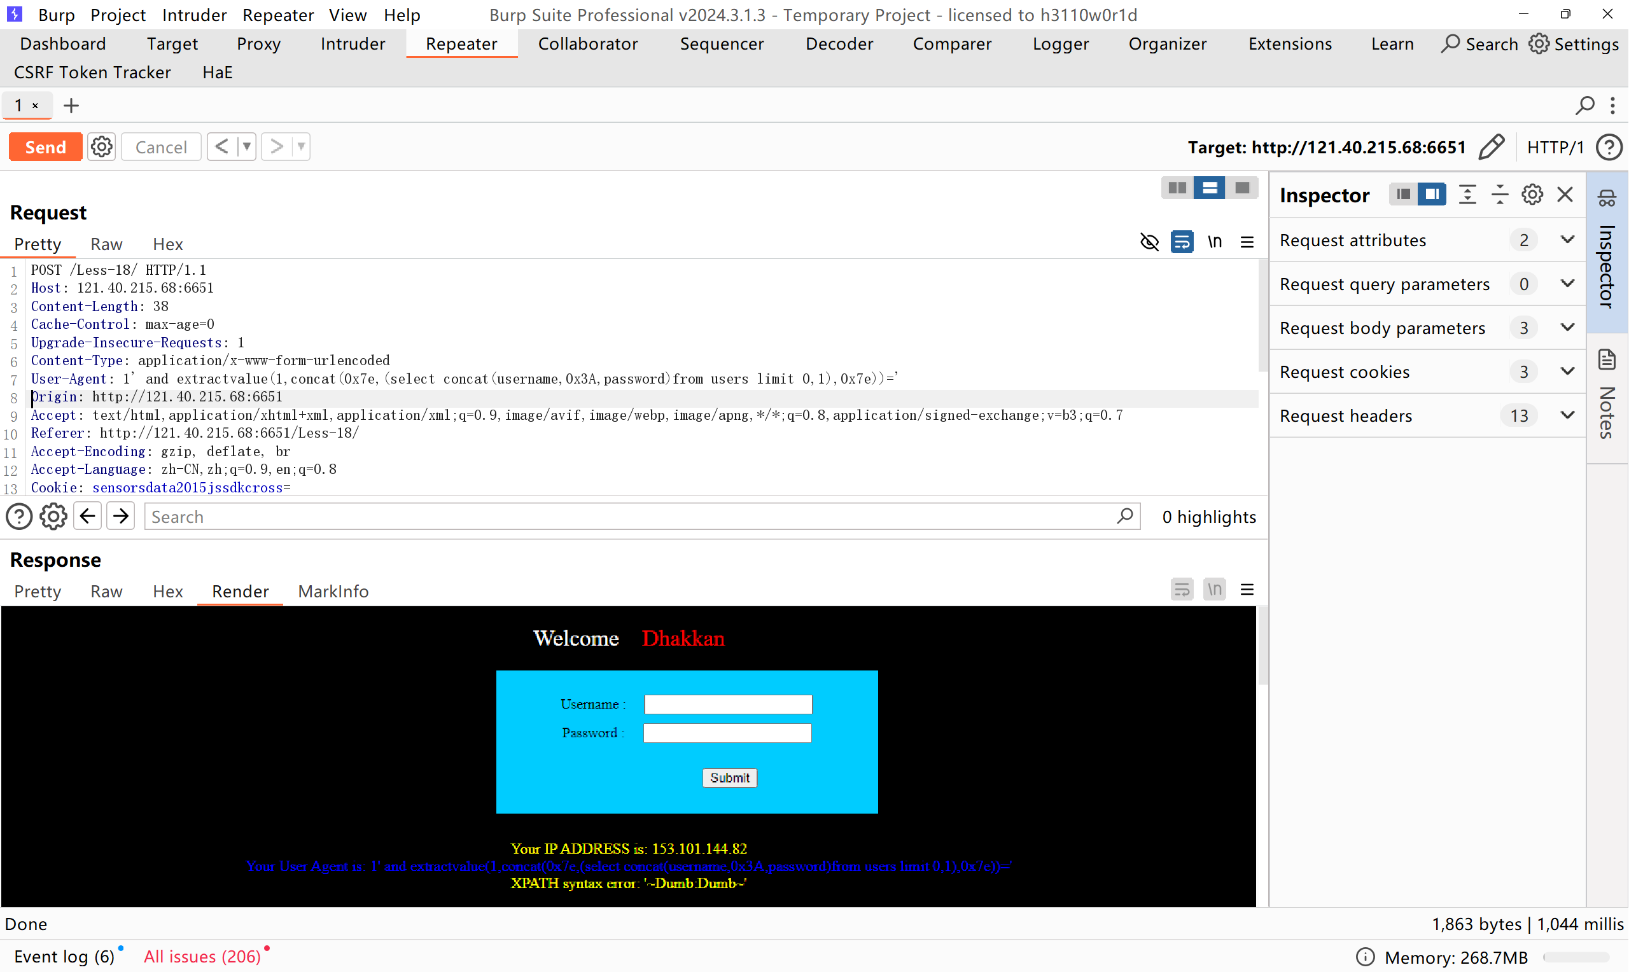Screen dimensions: 1629x972
Task: Go forward to next request in history
Action: (276, 146)
